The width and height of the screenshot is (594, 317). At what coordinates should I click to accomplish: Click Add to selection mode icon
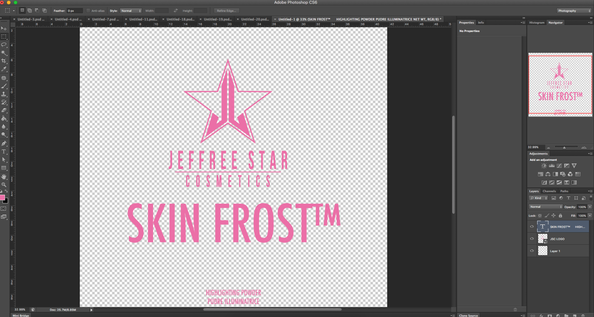pos(29,10)
